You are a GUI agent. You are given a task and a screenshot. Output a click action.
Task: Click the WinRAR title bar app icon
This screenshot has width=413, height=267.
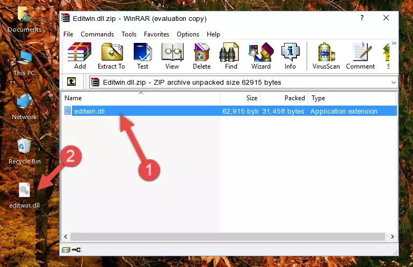click(66, 18)
